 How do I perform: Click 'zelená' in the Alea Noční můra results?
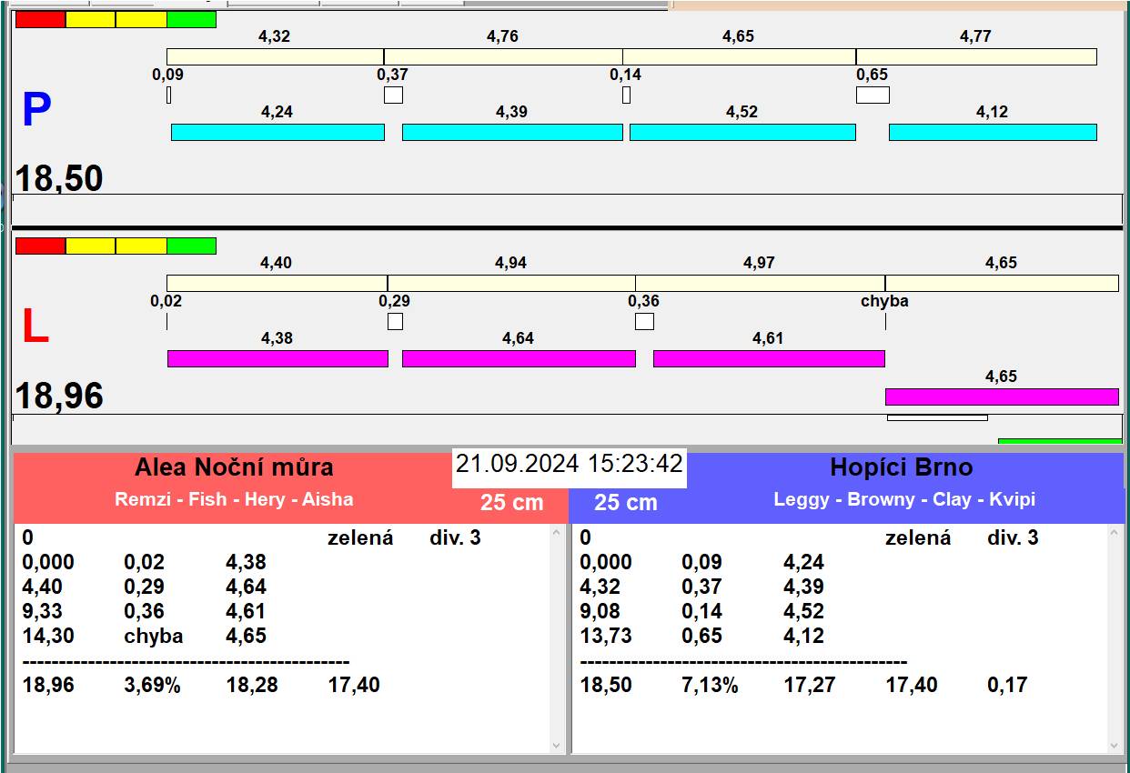click(360, 538)
